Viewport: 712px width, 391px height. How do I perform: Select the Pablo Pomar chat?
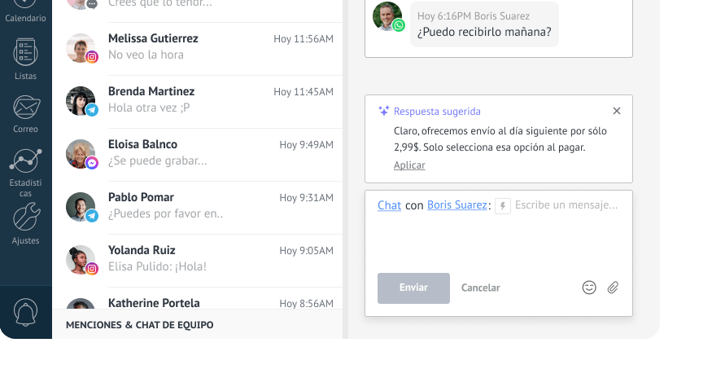tap(198, 208)
